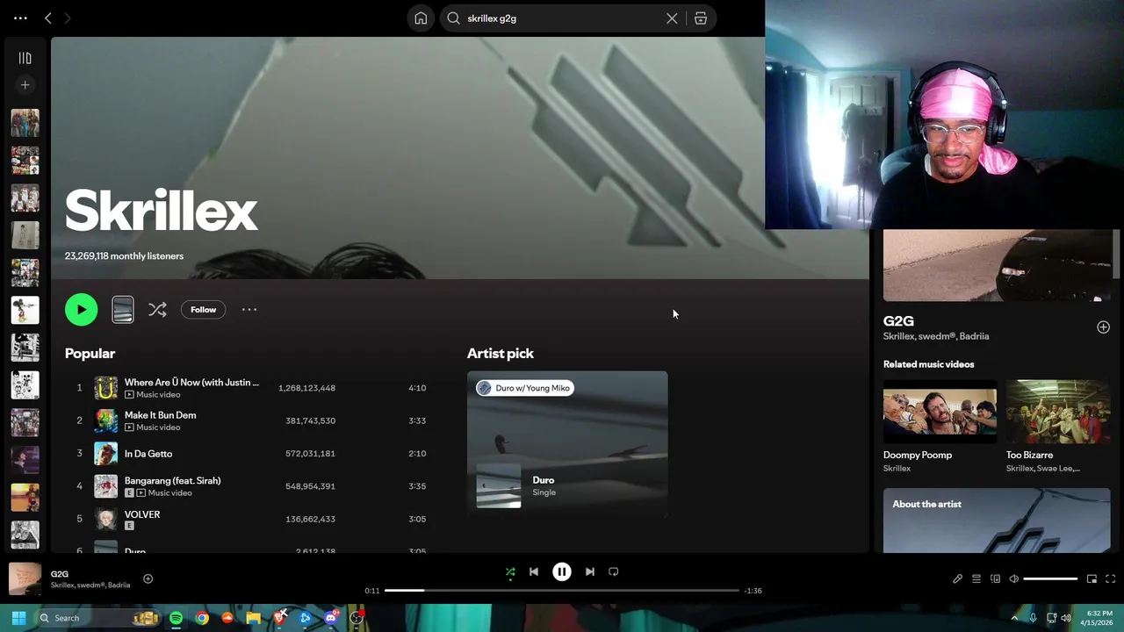Seek in the song progress bar
This screenshot has height=632, width=1124.
[562, 591]
